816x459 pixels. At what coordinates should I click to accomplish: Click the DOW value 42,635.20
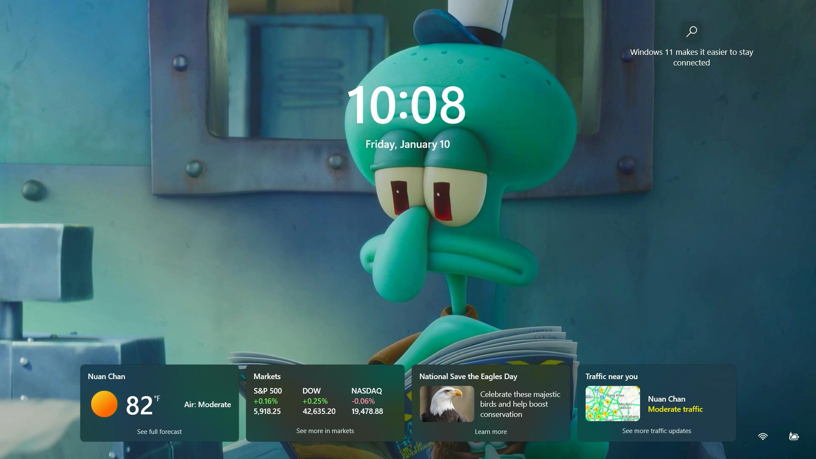[x=319, y=411]
